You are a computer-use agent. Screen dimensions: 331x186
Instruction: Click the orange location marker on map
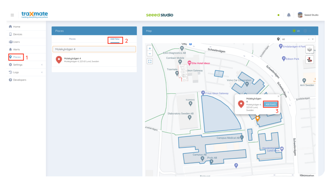click(257, 118)
